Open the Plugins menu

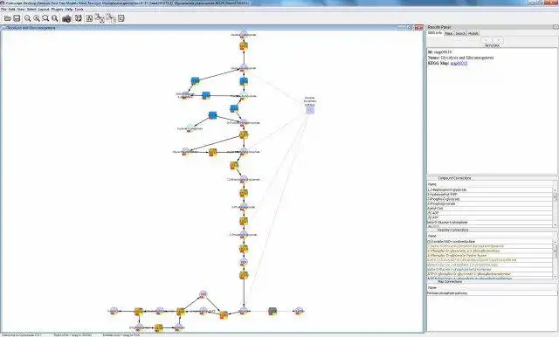pos(57,10)
